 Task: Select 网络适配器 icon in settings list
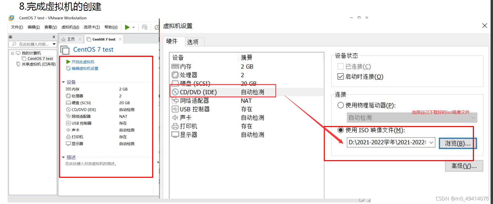pos(175,101)
